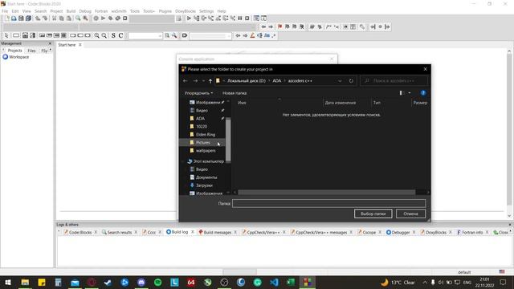The width and height of the screenshot is (514, 289).
Task: Click the horizontal scrollbar in file list
Action: (x=327, y=193)
